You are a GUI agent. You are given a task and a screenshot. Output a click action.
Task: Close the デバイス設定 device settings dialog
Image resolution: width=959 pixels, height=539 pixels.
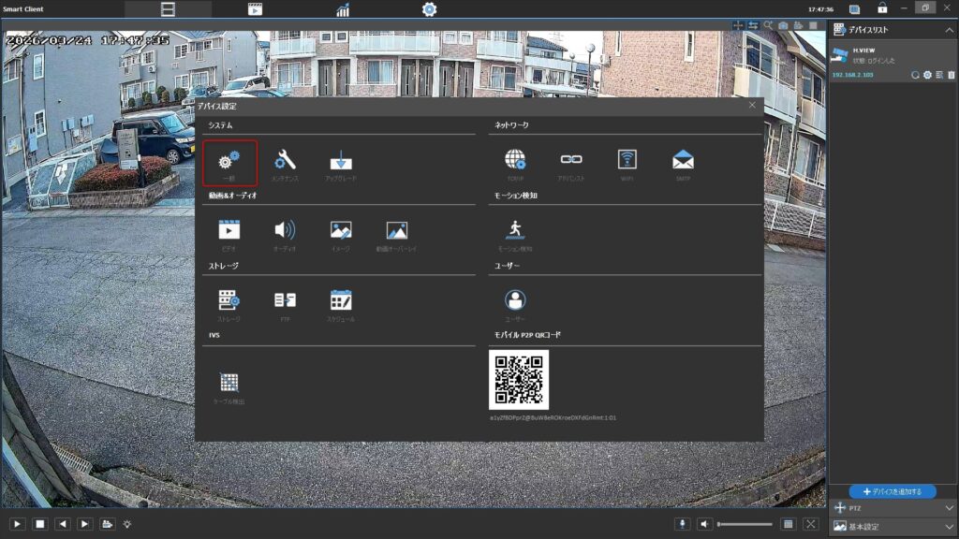coord(752,105)
